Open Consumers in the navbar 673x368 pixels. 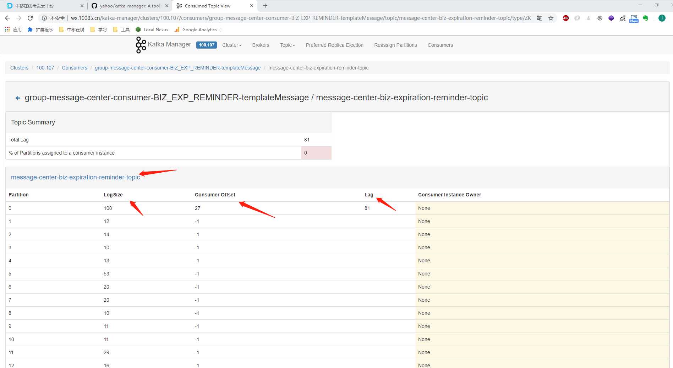(440, 45)
